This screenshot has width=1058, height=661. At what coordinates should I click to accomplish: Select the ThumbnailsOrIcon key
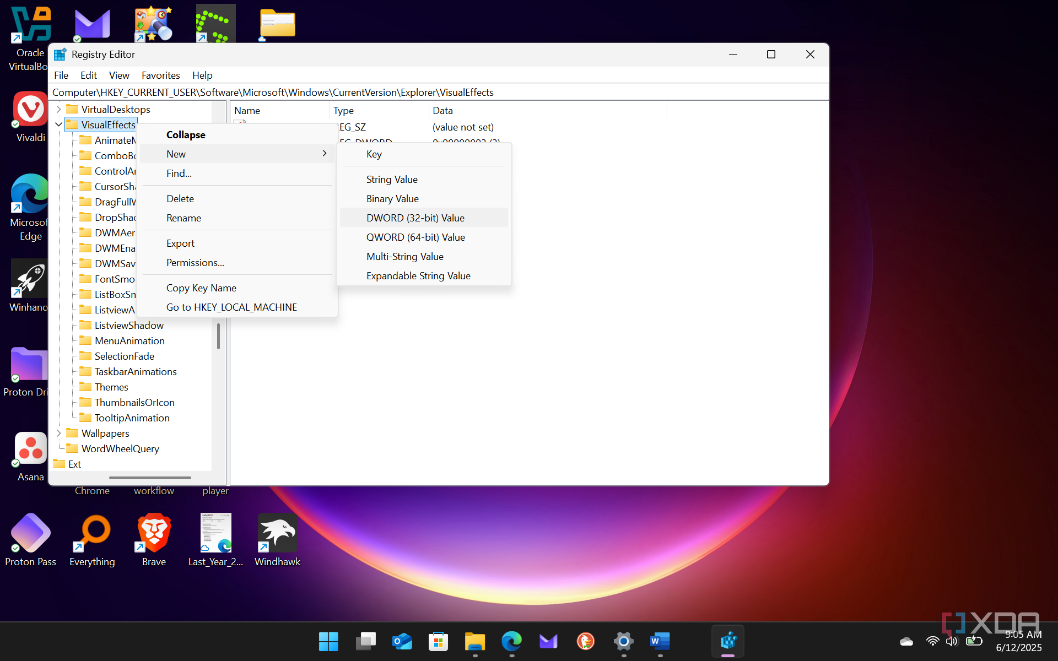click(134, 403)
